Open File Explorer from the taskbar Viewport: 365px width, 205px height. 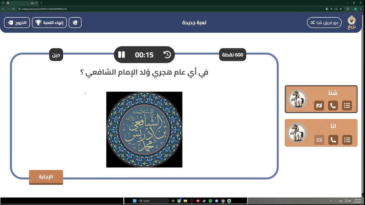click(x=185, y=201)
